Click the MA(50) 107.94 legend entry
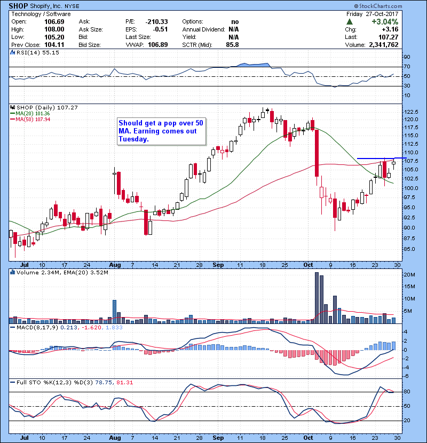This screenshot has height=443, width=427. click(x=30, y=119)
